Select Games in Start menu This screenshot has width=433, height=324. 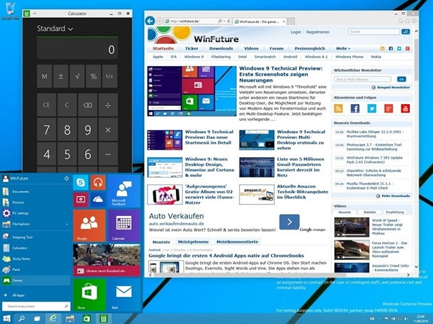tap(36, 281)
